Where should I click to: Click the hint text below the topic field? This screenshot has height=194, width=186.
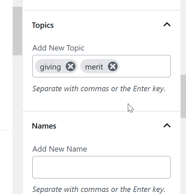click(x=99, y=89)
